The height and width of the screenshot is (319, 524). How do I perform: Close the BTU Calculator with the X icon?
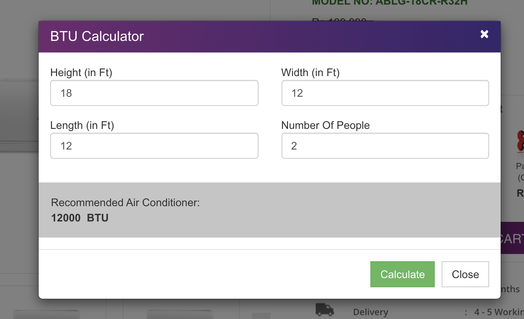(485, 34)
